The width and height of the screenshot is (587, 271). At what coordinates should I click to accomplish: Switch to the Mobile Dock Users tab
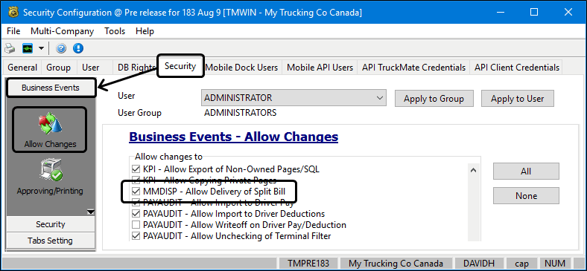coord(242,68)
